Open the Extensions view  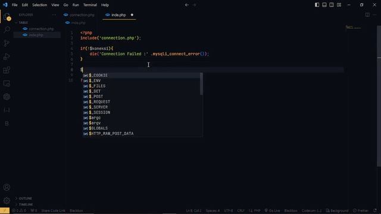(x=7, y=70)
